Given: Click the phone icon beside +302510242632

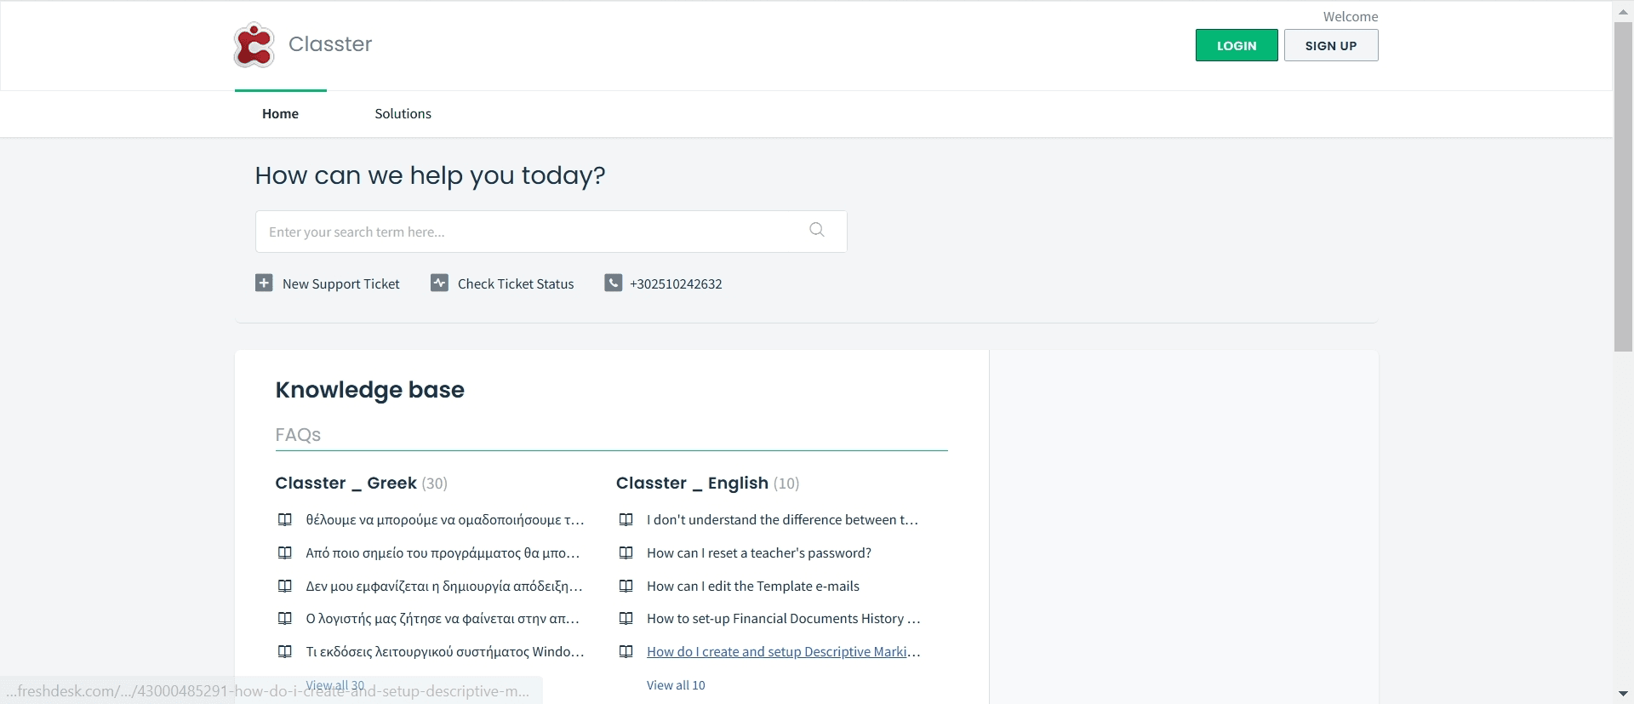Looking at the screenshot, I should (x=613, y=283).
